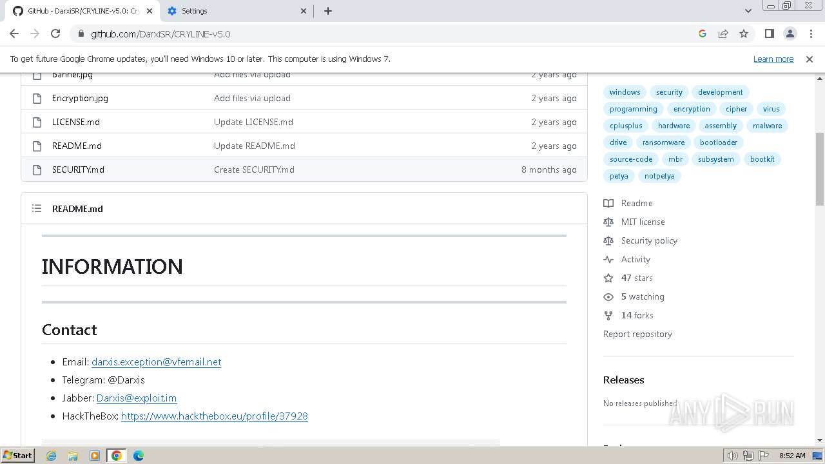825x464 pixels.
Task: Select the development topic tag
Action: coord(720,92)
